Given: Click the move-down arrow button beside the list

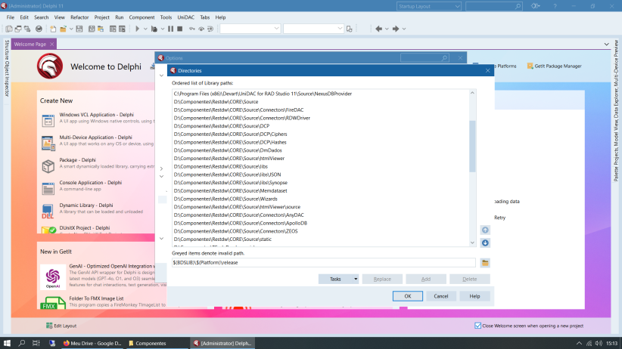Looking at the screenshot, I should tap(485, 242).
